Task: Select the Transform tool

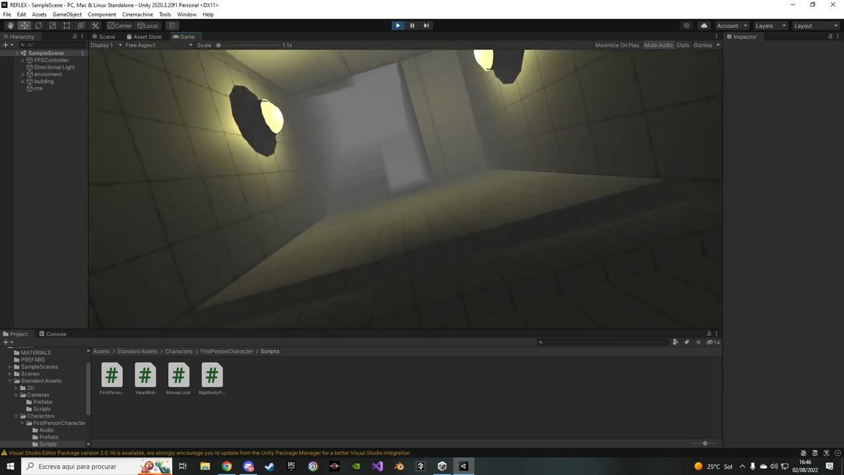Action: pos(81,26)
